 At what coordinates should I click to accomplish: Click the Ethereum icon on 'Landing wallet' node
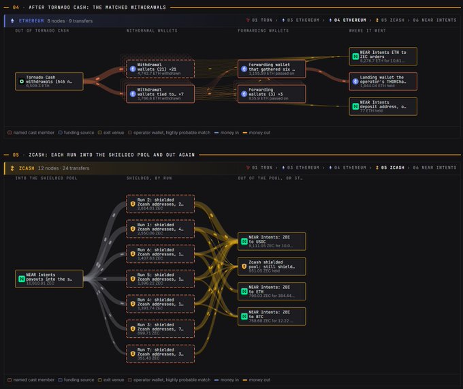(355, 81)
